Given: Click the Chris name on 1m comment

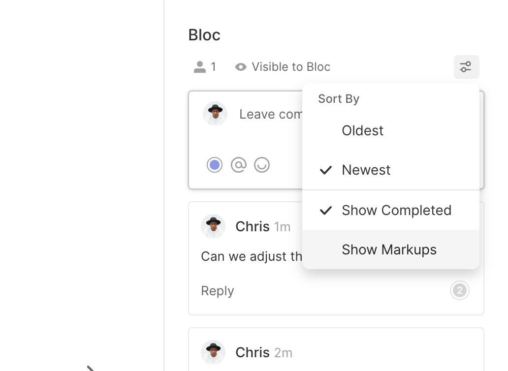Looking at the screenshot, I should click(252, 226).
